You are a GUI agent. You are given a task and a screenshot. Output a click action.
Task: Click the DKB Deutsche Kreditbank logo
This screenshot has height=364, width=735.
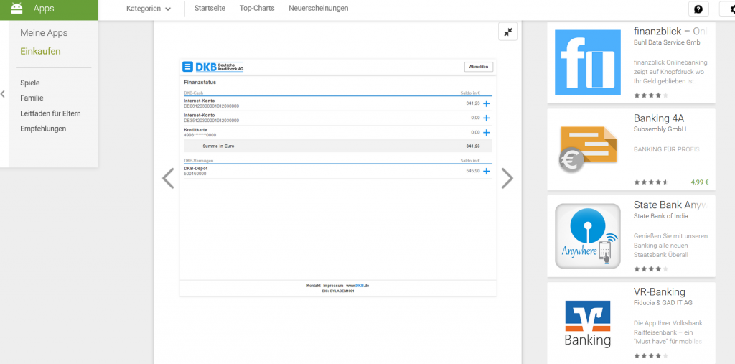[x=220, y=67]
